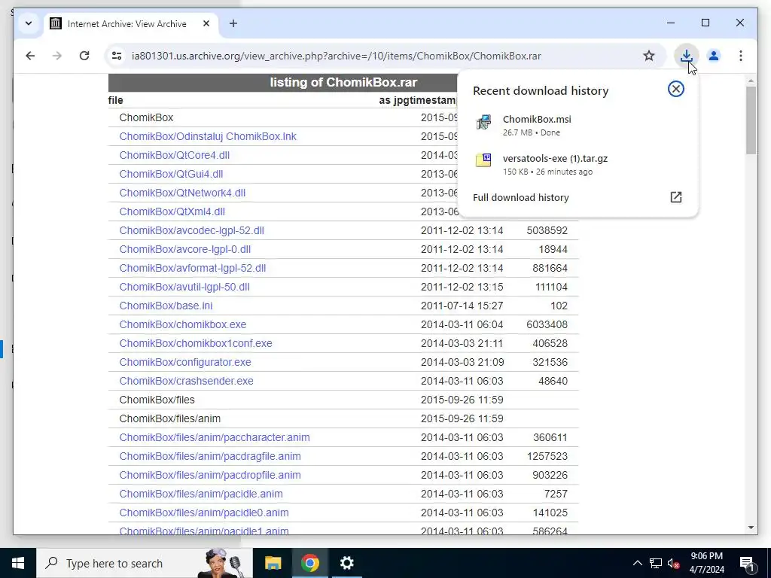Open Chrome three-dot menu
The height and width of the screenshot is (578, 771).
tap(741, 56)
